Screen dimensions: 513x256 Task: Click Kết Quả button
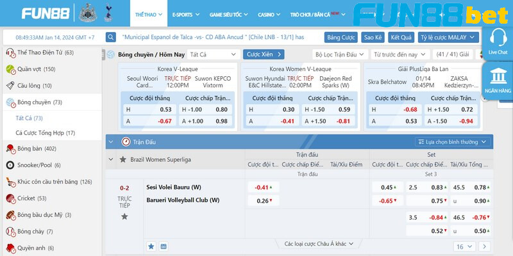(x=401, y=37)
